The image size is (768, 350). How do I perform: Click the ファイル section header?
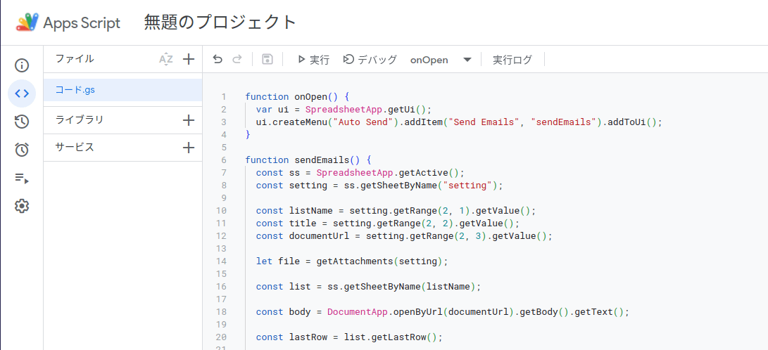[x=75, y=58]
